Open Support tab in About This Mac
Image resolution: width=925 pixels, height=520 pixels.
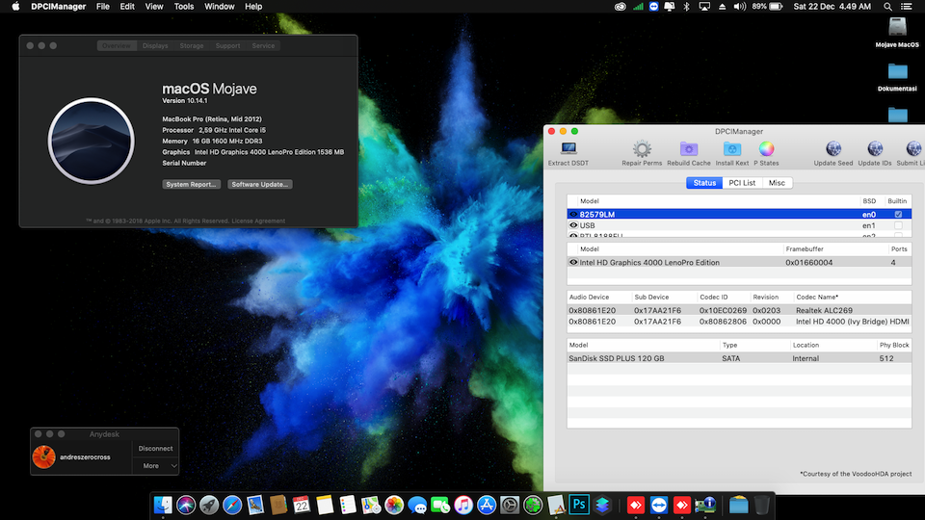coord(227,45)
